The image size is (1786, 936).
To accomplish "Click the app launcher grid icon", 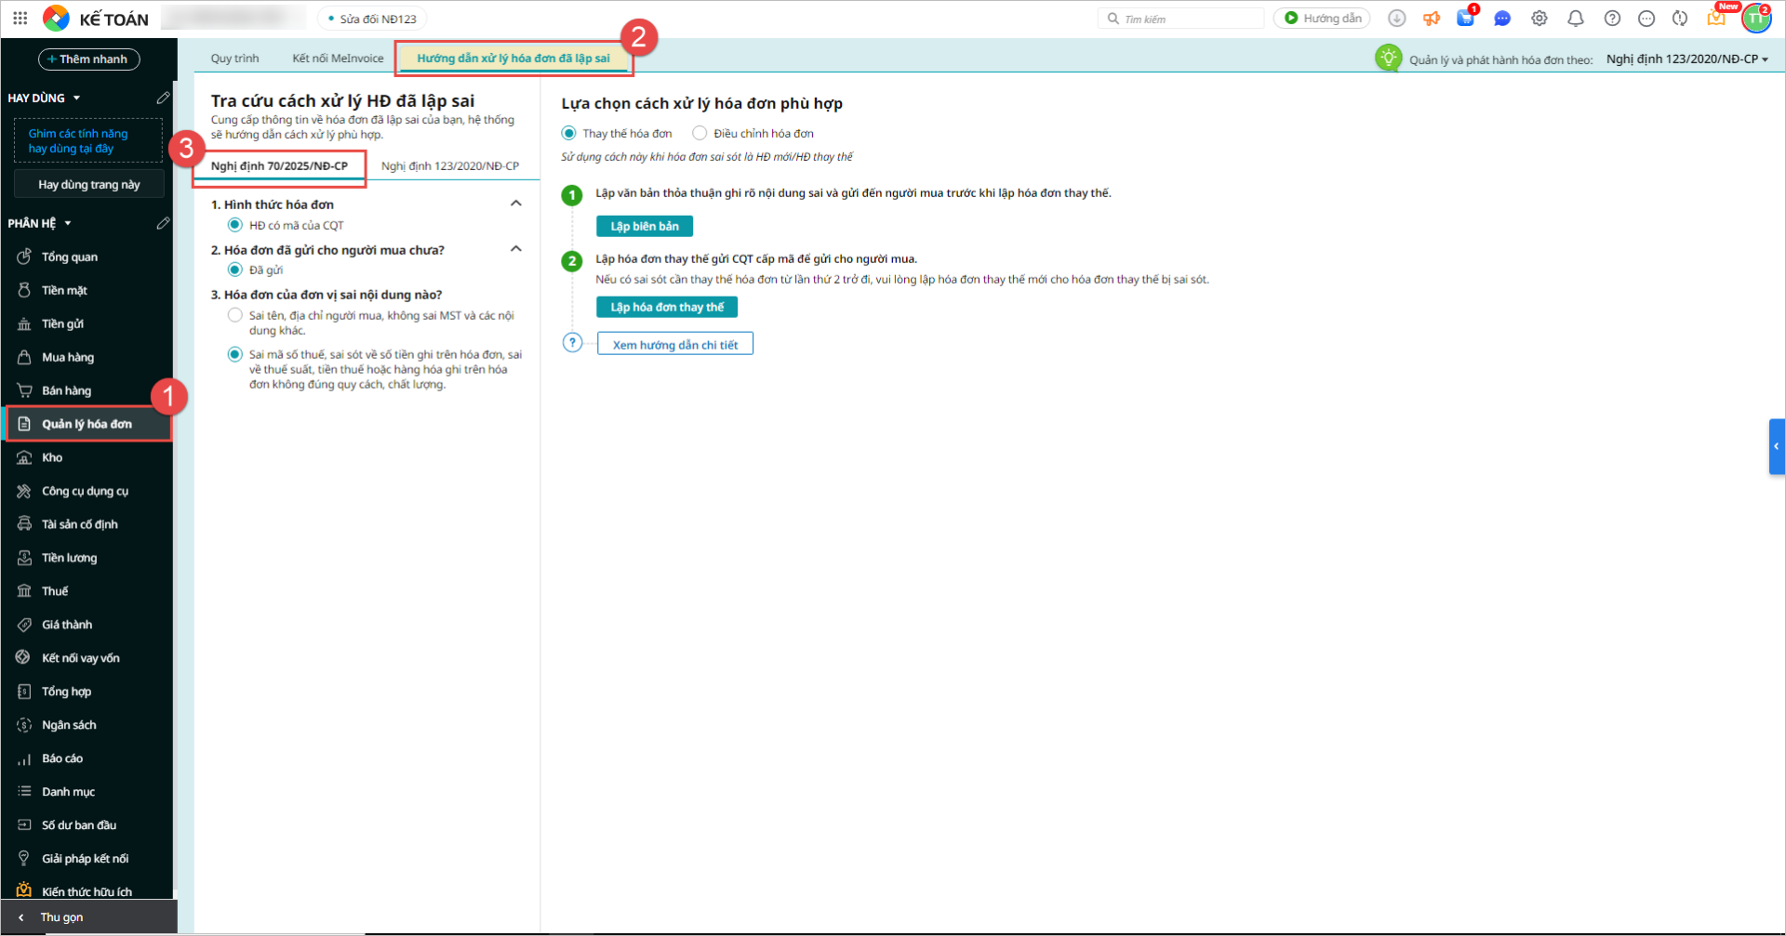I will 20,18.
